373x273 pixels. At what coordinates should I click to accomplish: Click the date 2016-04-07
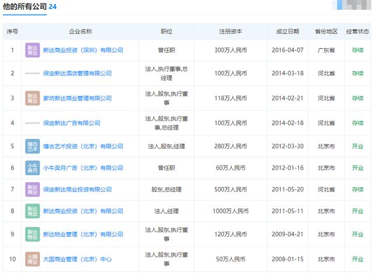pos(287,50)
